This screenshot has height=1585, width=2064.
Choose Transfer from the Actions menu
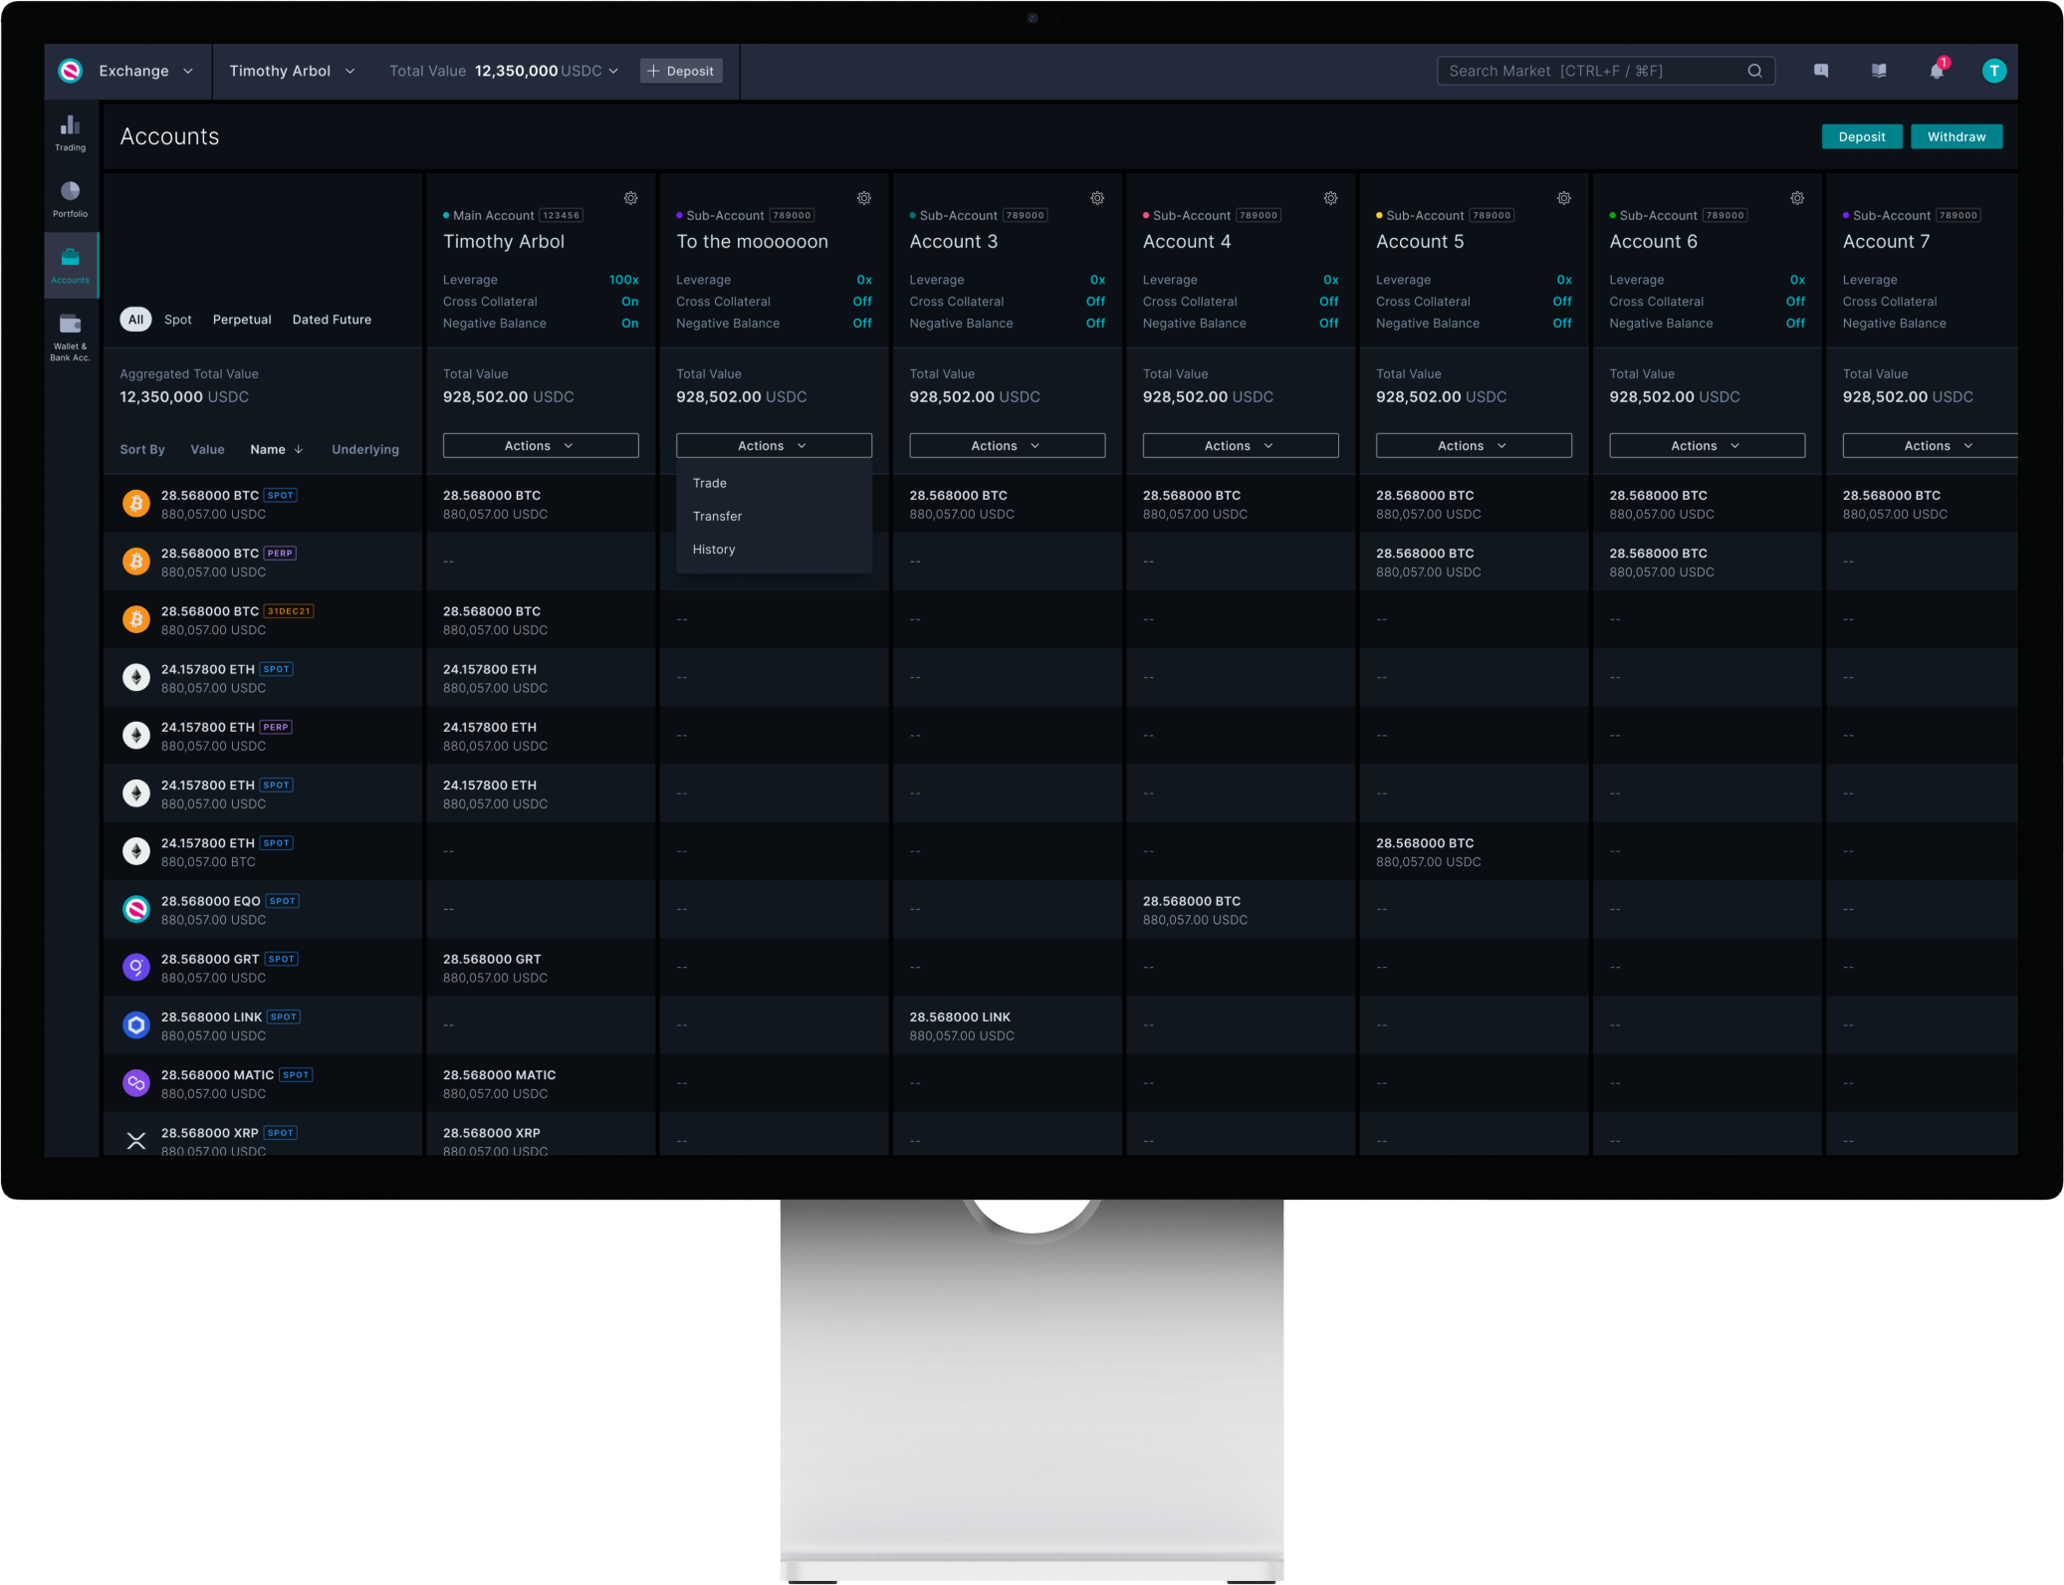click(x=717, y=516)
